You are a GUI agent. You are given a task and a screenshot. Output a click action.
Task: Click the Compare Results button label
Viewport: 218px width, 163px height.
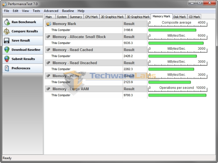tap(25, 31)
